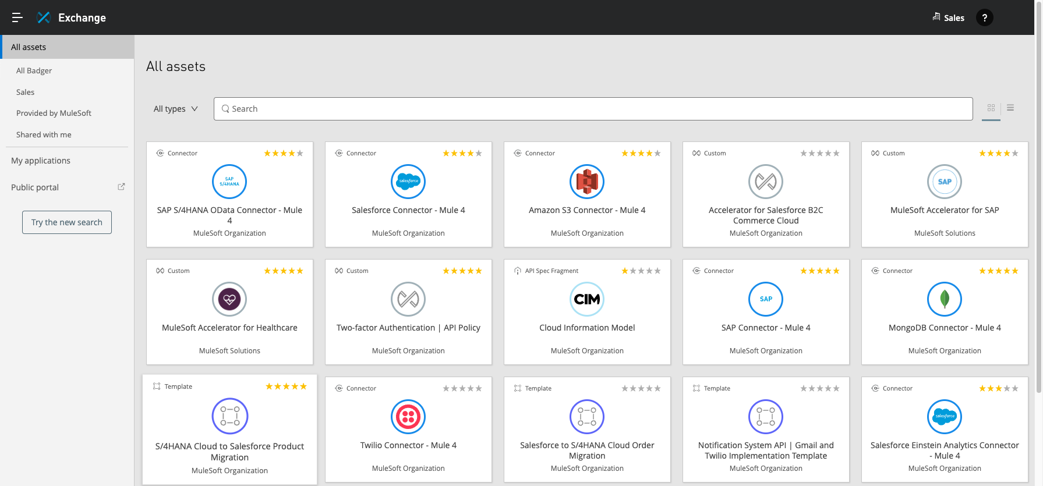Open the Accelerator for Salesforce B2C Commerce Cloud logo

(766, 182)
